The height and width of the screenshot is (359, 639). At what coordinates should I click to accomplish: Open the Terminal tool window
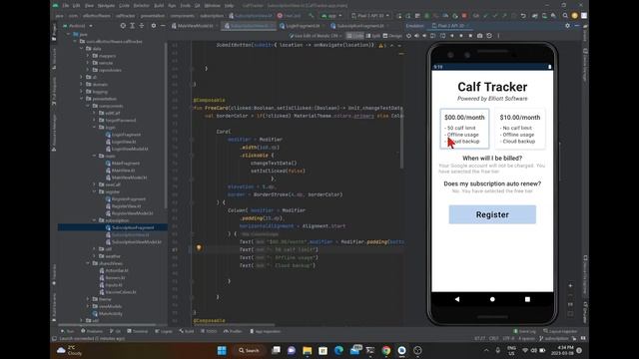coord(138,331)
